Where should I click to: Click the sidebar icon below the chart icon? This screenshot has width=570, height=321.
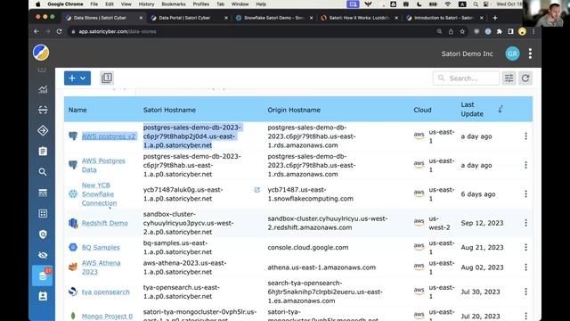click(x=43, y=110)
